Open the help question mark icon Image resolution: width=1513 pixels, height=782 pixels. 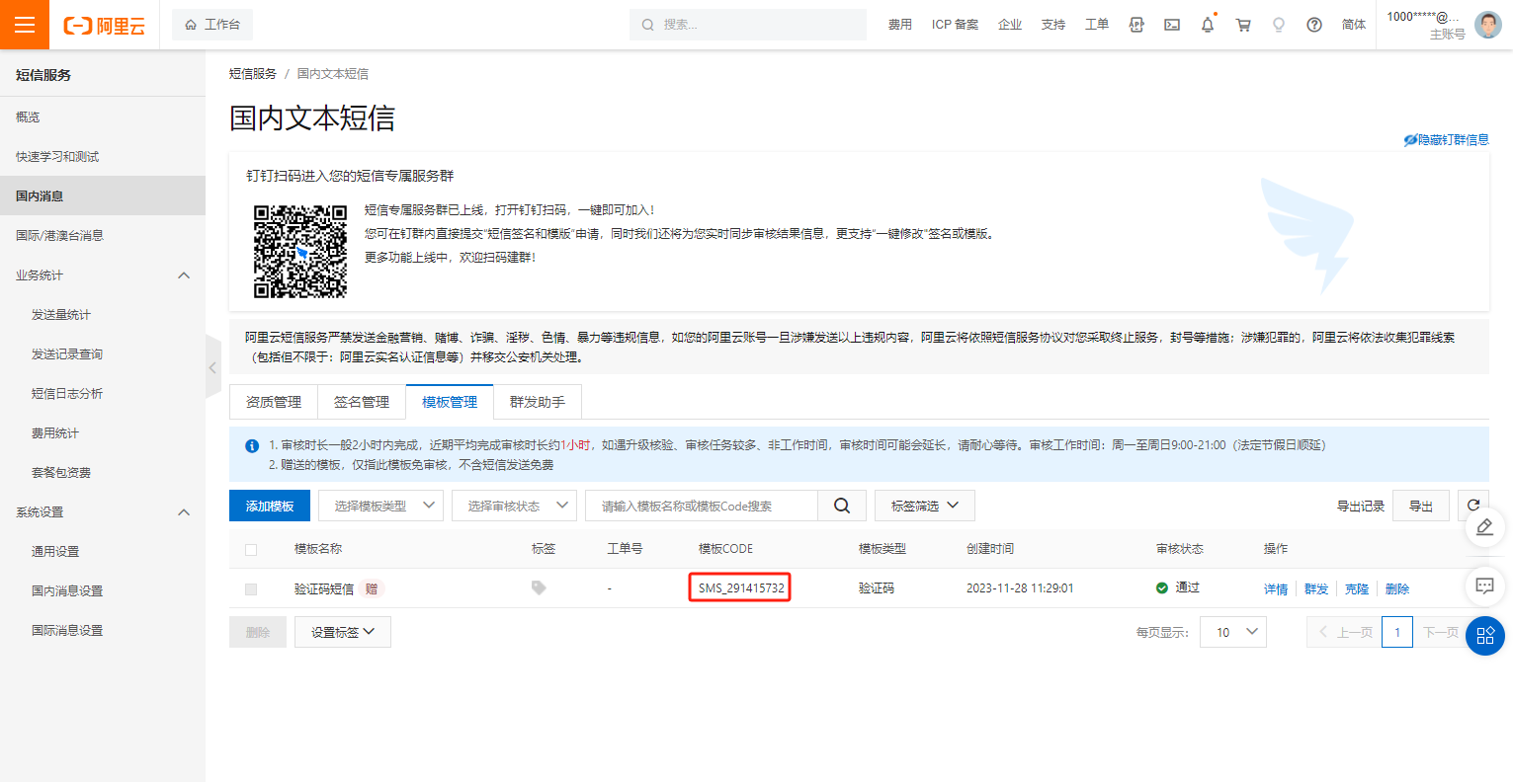(x=1314, y=25)
